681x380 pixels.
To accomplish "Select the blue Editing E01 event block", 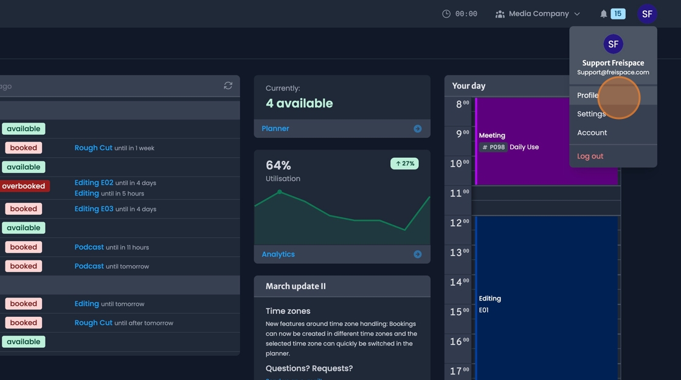I will (x=547, y=297).
